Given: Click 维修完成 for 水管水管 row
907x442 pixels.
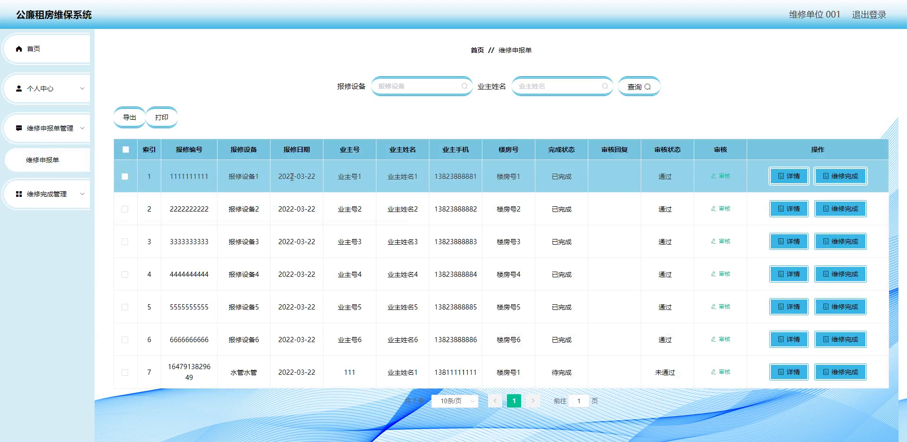Looking at the screenshot, I should tap(840, 372).
